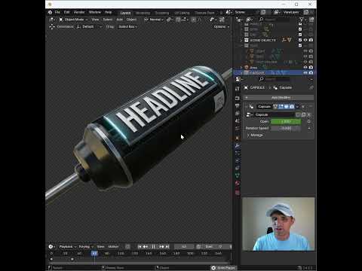Click the timeline editor type icon

[x=51, y=247]
